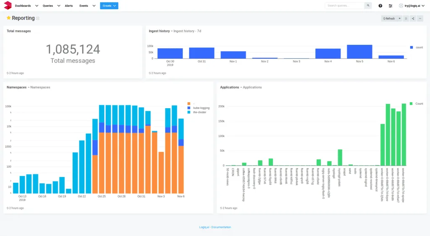The height and width of the screenshot is (236, 430).
Task: Open the help question mark icon
Action: coord(380,6)
